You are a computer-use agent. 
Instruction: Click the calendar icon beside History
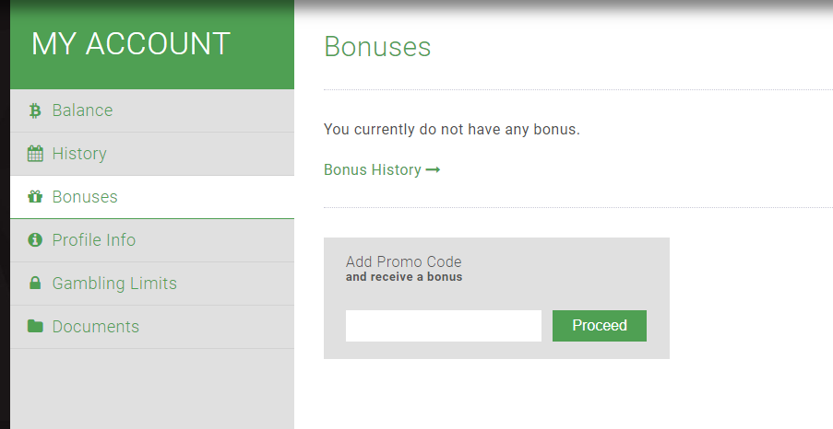(x=35, y=154)
